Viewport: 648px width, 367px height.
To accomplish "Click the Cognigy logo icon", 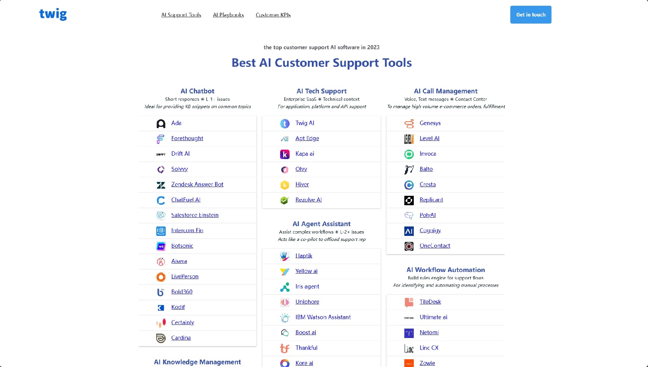I will coord(409,231).
